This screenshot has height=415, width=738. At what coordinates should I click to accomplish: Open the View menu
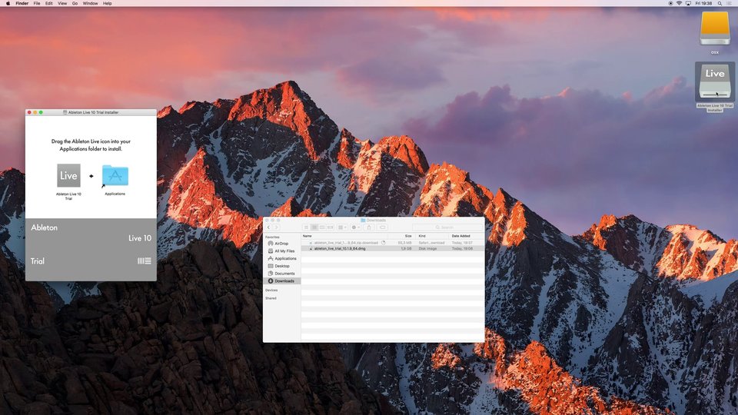[x=62, y=3]
